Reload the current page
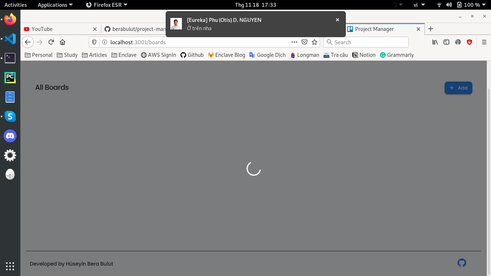Screen dimensions: 491x276 (x=51, y=42)
